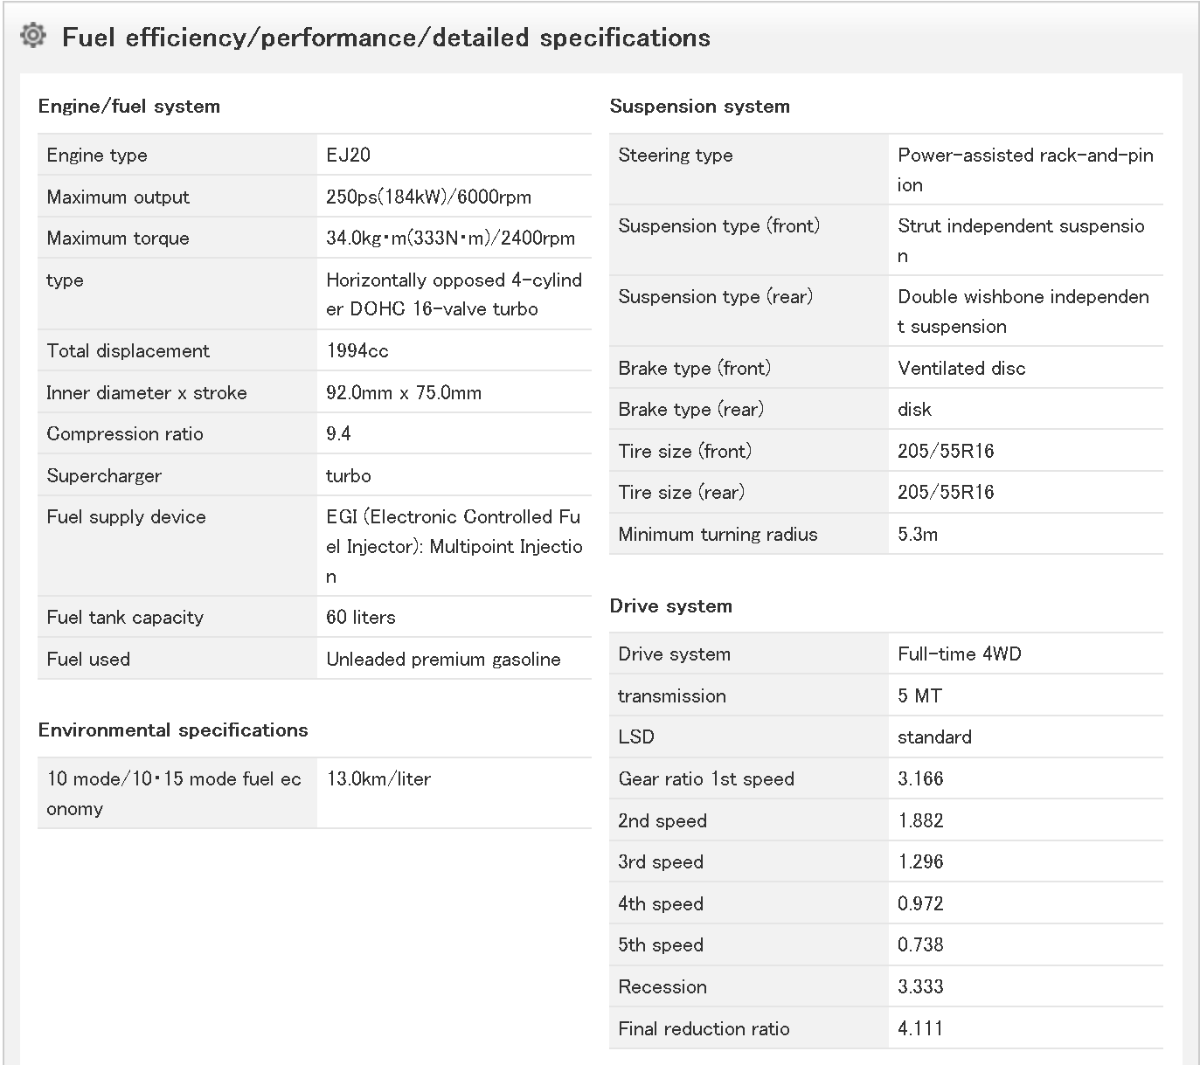This screenshot has height=1065, width=1200.
Task: Click the Environmental specifications section title
Action: coord(173,730)
